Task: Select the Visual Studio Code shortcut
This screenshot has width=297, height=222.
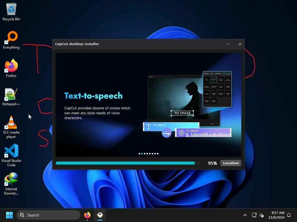Action: coord(11,155)
